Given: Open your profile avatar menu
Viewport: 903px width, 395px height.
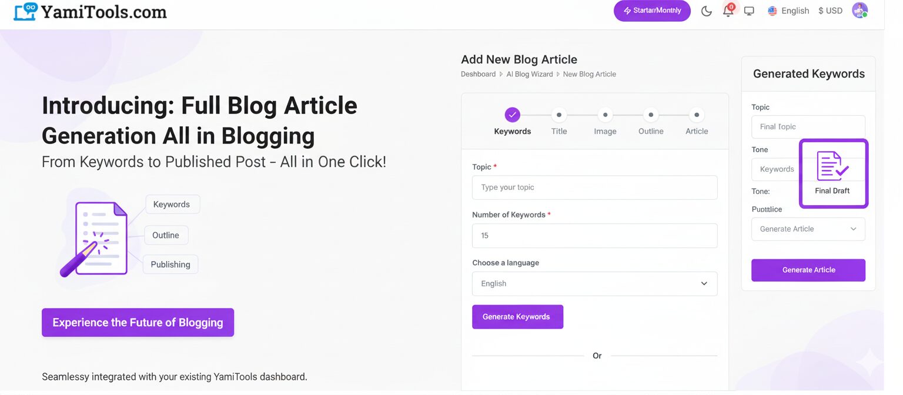Looking at the screenshot, I should tap(859, 10).
